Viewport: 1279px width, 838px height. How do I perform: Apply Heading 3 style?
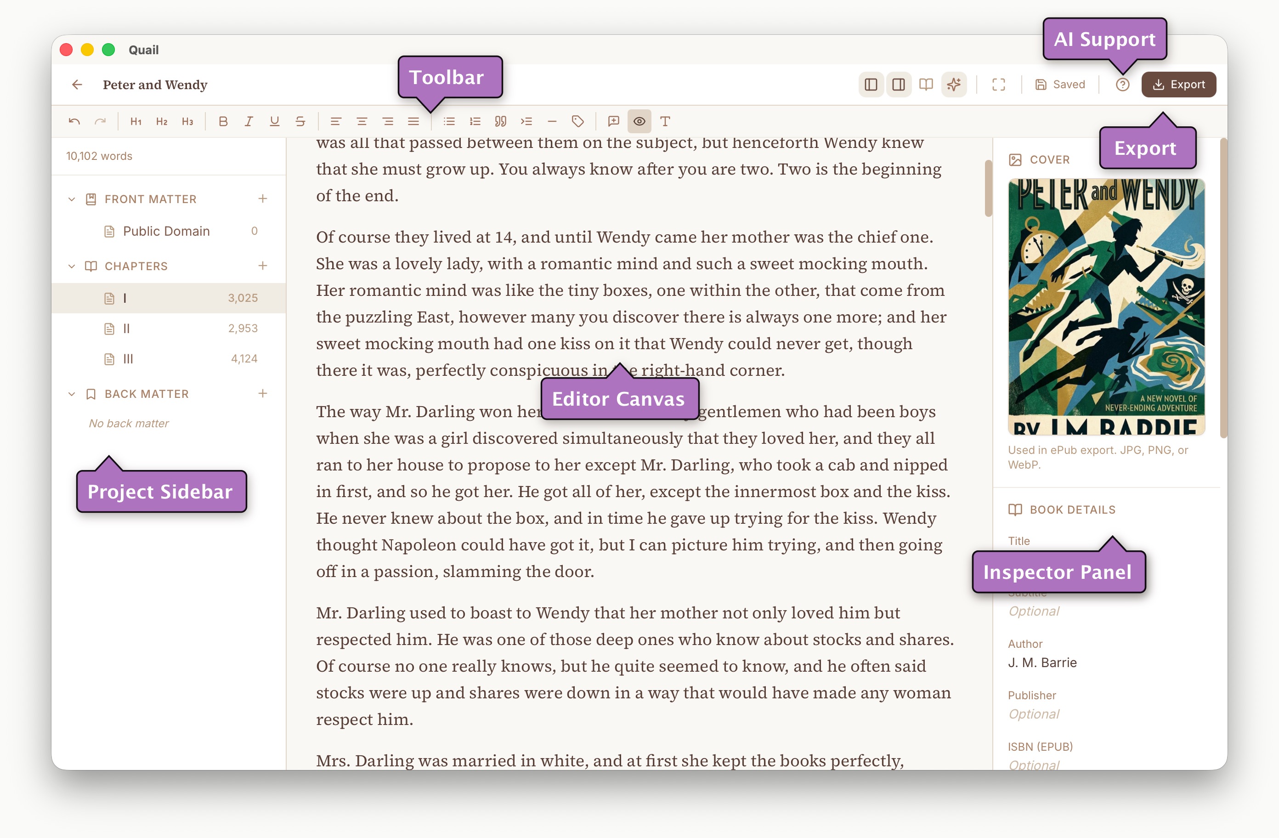(x=187, y=121)
